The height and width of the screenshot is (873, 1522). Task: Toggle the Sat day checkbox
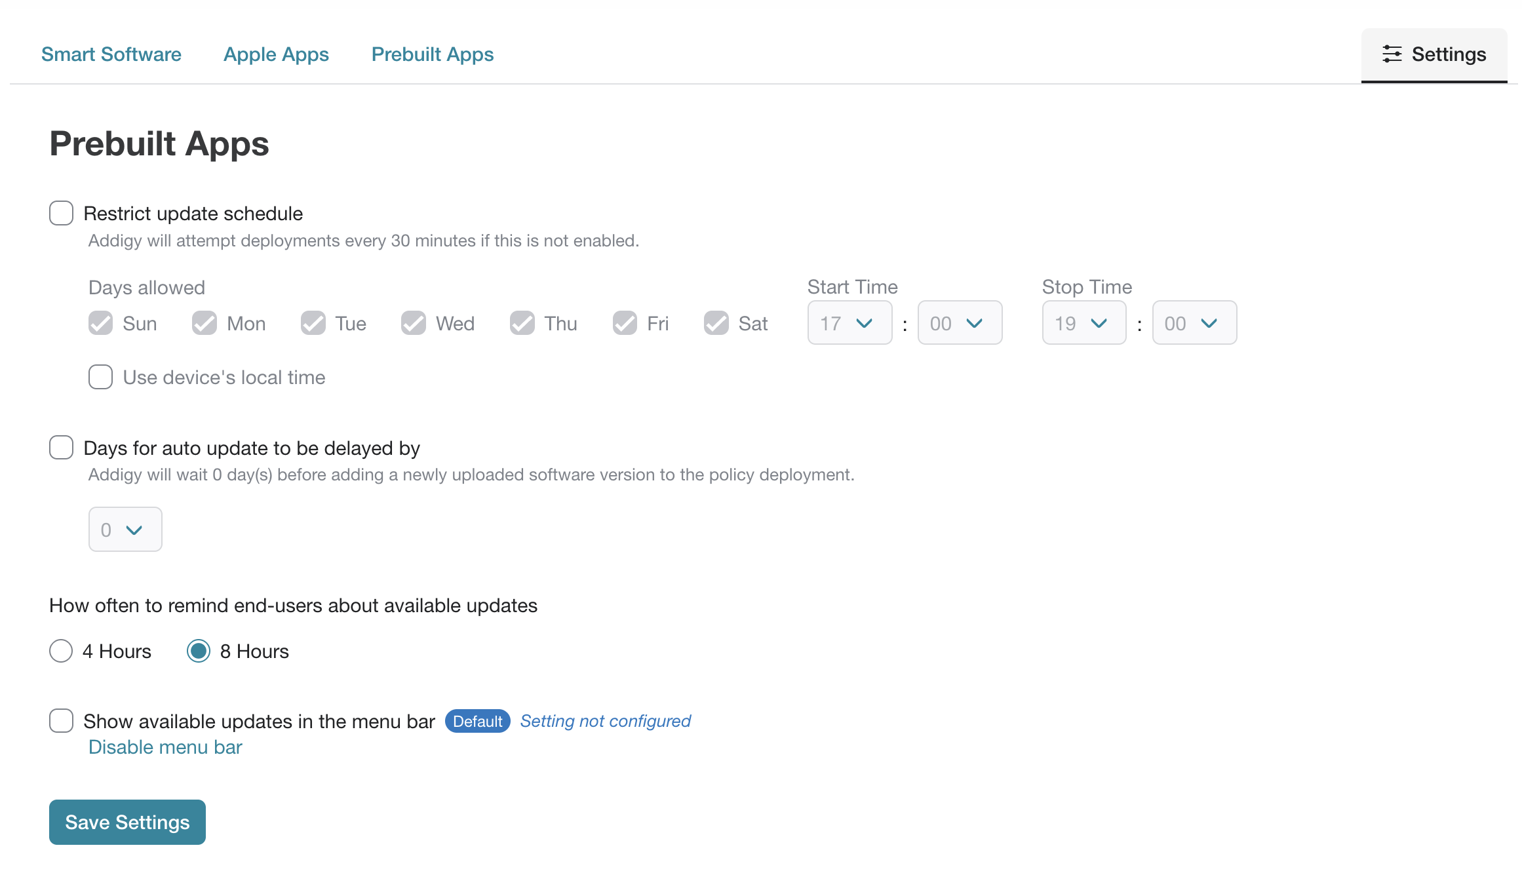click(716, 323)
